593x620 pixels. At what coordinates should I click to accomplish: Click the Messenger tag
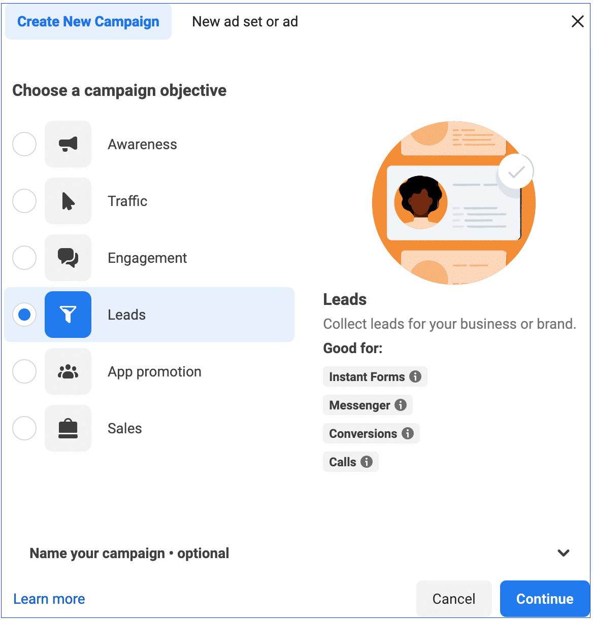[x=368, y=405]
